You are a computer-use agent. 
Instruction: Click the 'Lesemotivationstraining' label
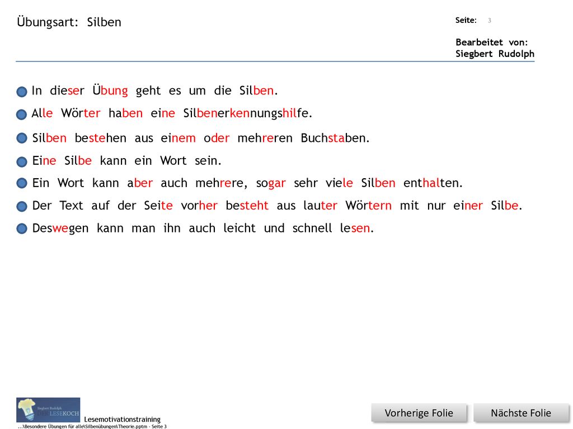click(123, 419)
